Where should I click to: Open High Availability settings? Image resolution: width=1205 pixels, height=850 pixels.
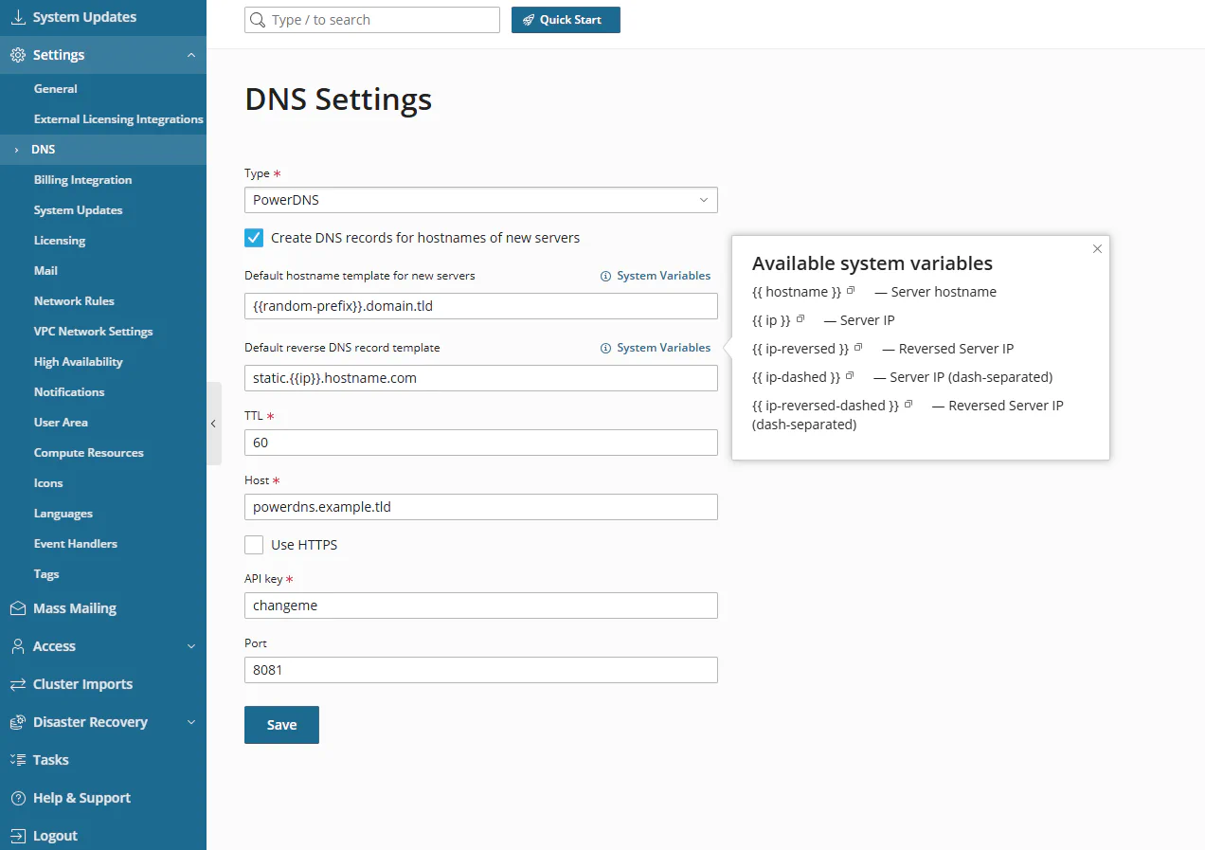[78, 362]
